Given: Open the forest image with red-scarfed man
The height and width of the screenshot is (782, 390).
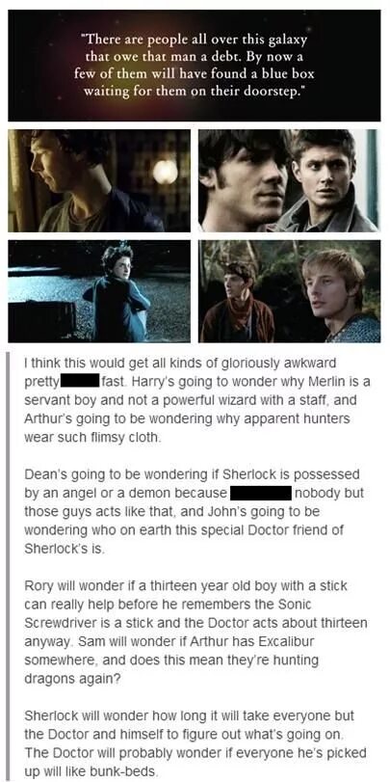Looking at the screenshot, I should (x=290, y=291).
